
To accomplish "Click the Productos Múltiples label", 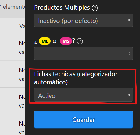I will coord(62,8).
